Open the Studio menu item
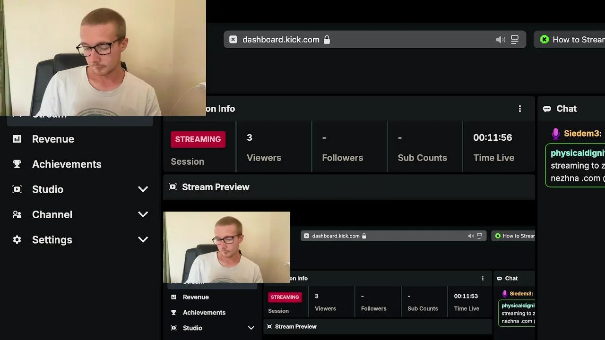This screenshot has height=340, width=605. pyautogui.click(x=48, y=189)
